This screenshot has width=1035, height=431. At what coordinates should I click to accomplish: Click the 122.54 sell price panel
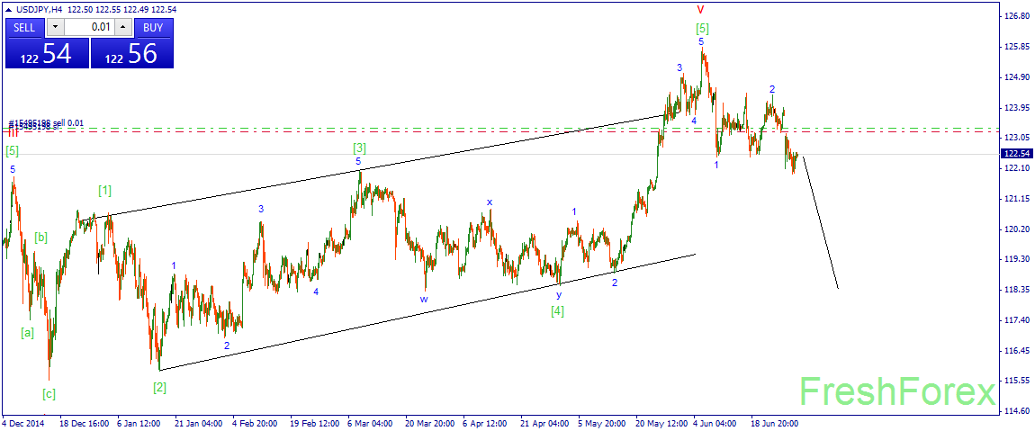pyautogui.click(x=47, y=53)
